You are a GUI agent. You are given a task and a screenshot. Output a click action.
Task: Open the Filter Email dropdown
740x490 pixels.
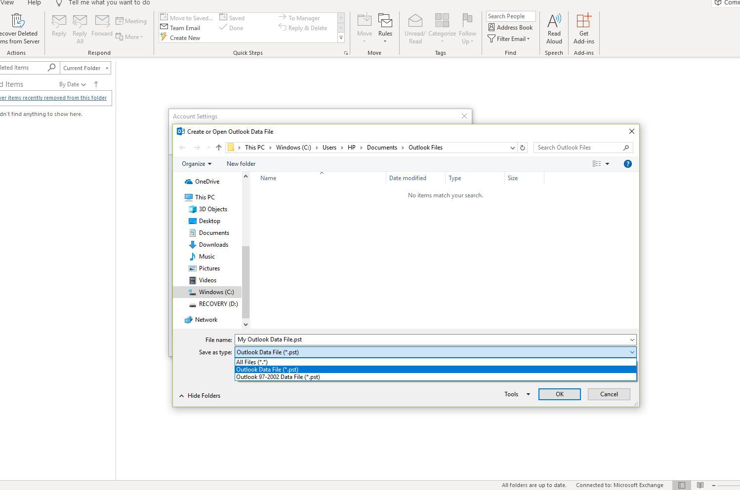pyautogui.click(x=509, y=38)
